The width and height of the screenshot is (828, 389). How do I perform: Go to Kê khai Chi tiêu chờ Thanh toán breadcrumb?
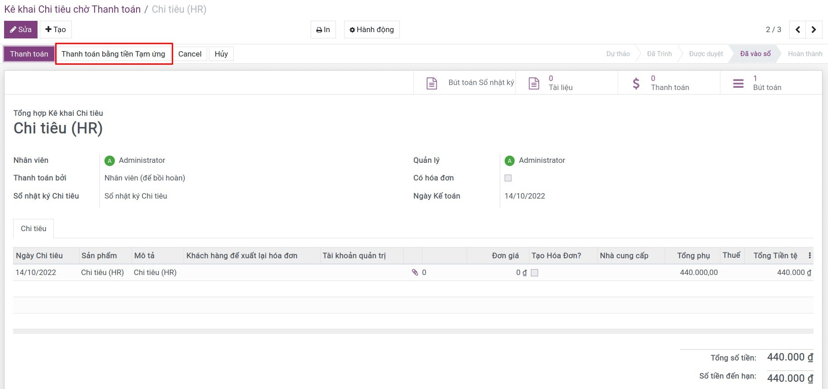point(72,9)
